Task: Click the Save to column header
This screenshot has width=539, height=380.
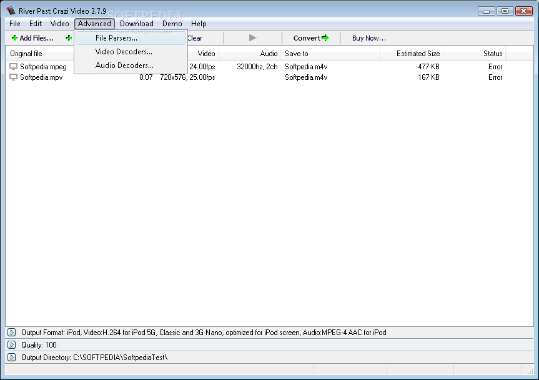Action: pos(330,54)
